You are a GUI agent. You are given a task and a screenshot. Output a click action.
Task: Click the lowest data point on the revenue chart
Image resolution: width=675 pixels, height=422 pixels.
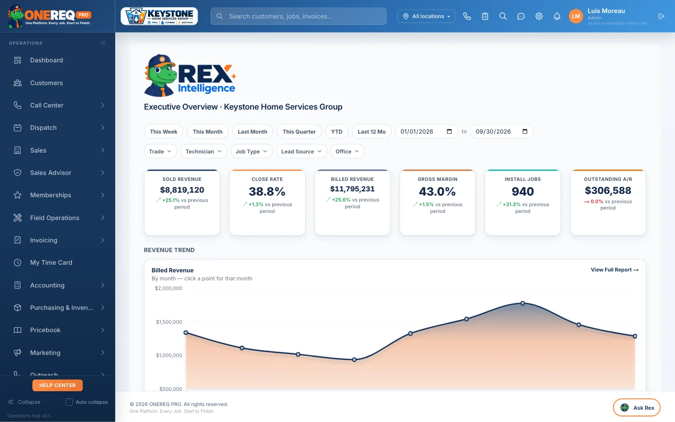[354, 360]
